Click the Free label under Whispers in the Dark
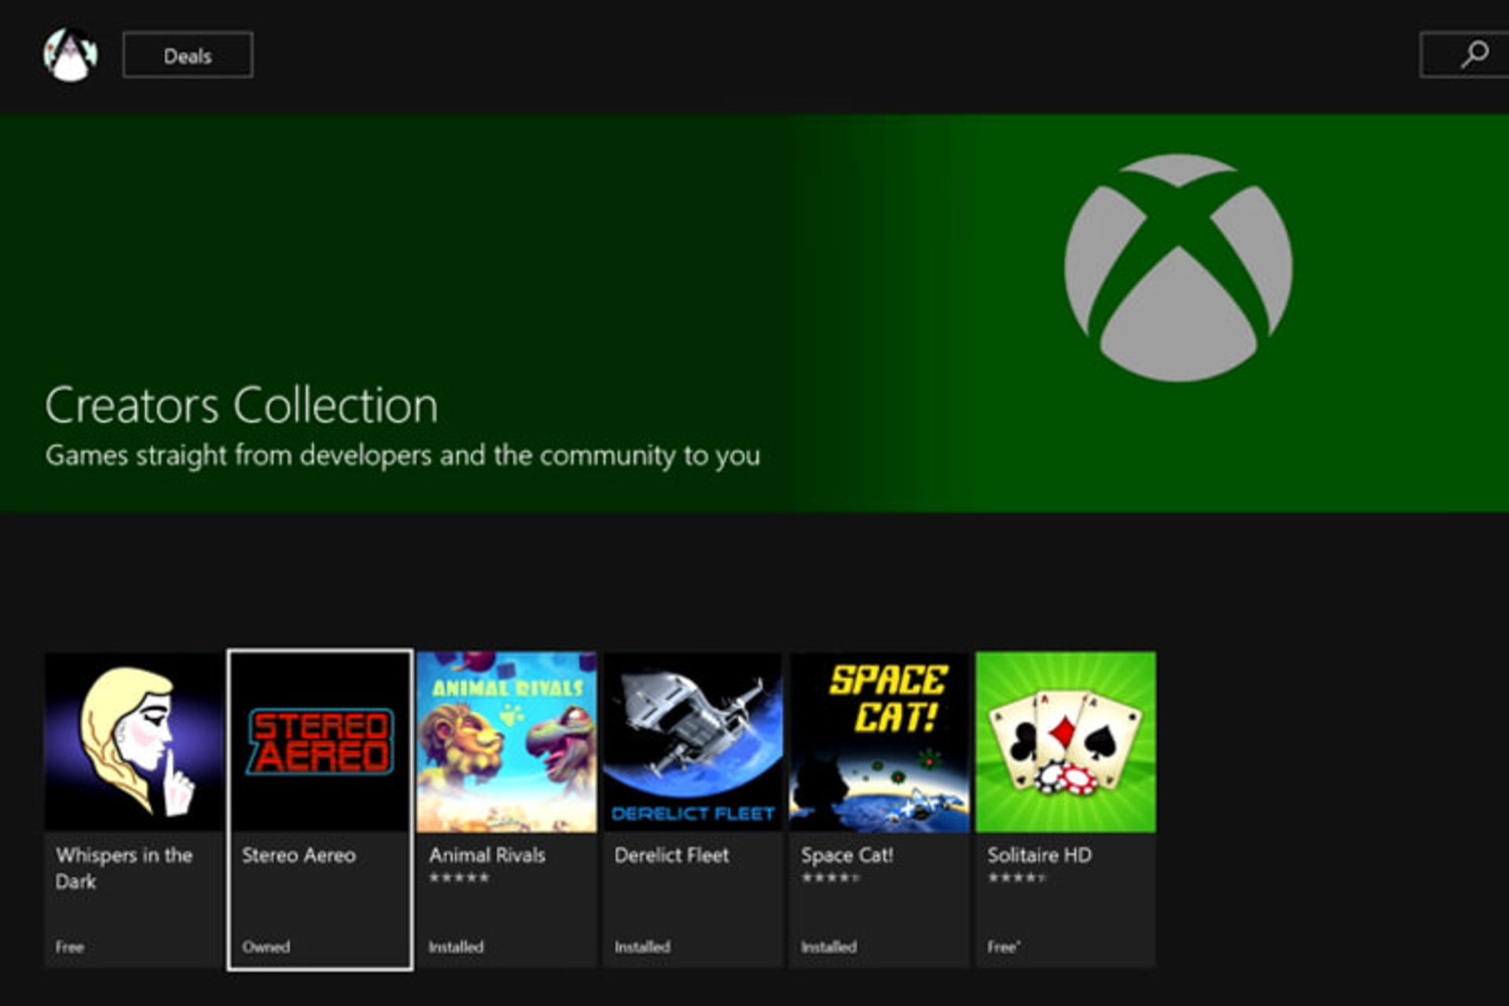This screenshot has width=1509, height=1006. pos(70,947)
